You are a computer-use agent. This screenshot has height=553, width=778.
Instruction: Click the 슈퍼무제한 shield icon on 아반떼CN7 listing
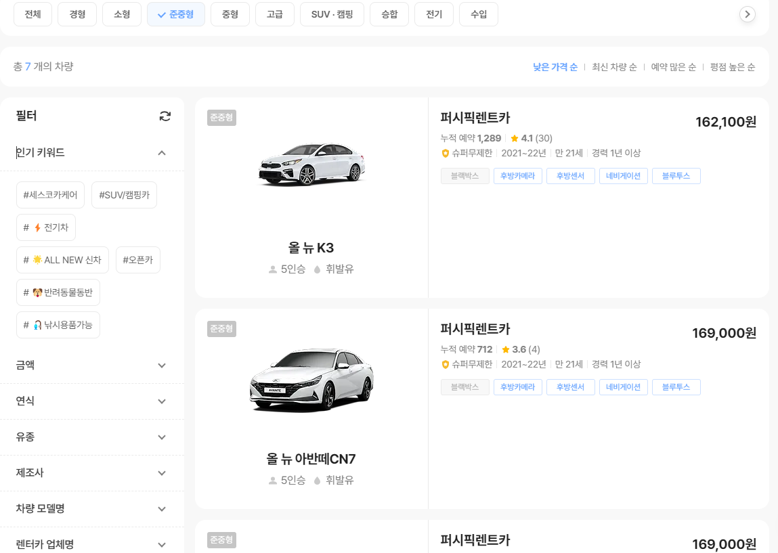[x=445, y=365]
